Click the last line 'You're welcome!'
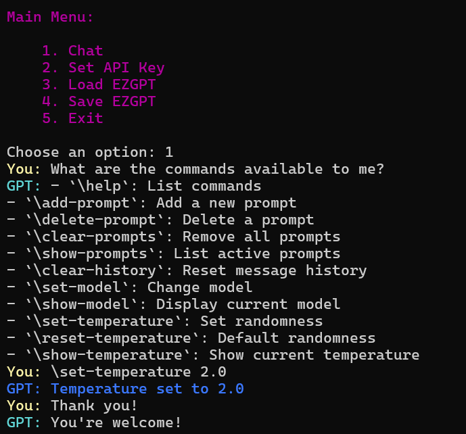The width and height of the screenshot is (466, 434). [116, 423]
